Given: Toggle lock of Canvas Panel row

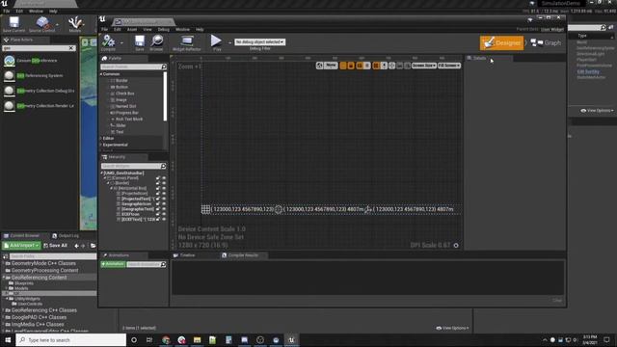Looking at the screenshot, I should tap(158, 178).
